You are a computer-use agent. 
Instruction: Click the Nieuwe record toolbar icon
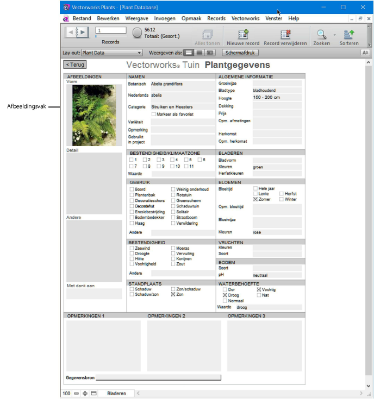242,35
